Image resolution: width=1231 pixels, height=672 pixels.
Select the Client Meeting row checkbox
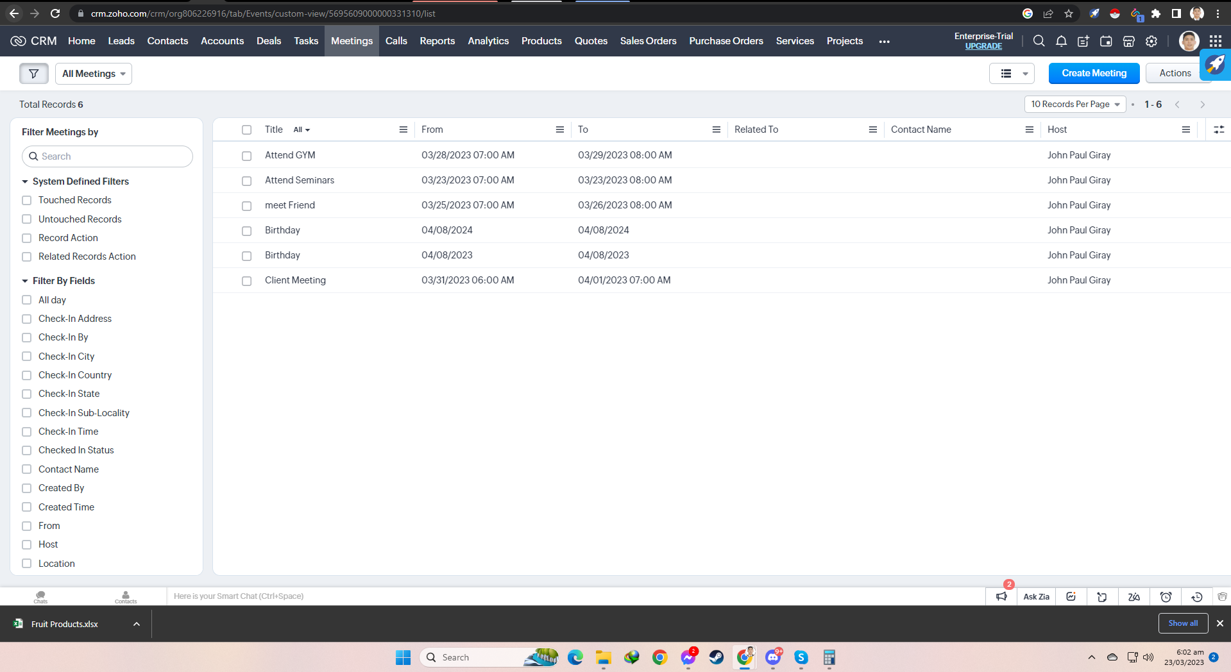click(246, 281)
